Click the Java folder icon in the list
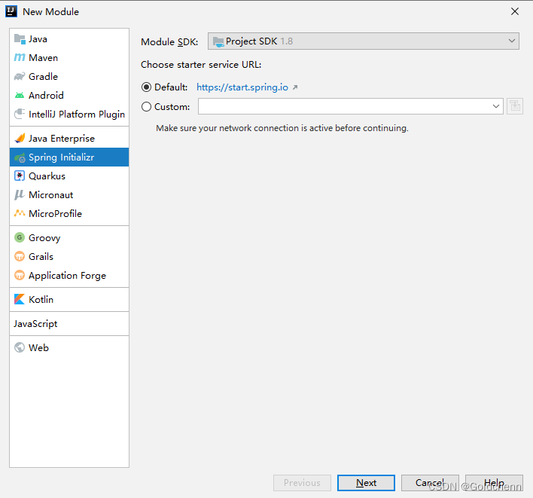This screenshot has height=498, width=533. (x=20, y=39)
